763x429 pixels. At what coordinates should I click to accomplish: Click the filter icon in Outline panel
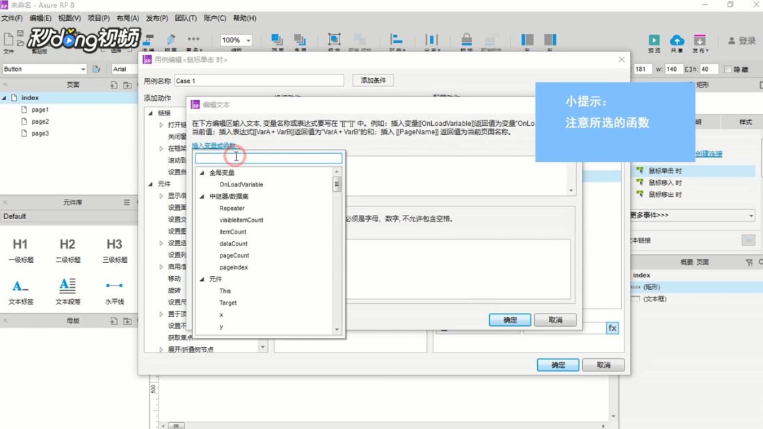click(x=749, y=263)
